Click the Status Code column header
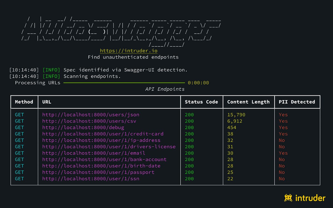This screenshot has width=333, height=208. coord(201,102)
